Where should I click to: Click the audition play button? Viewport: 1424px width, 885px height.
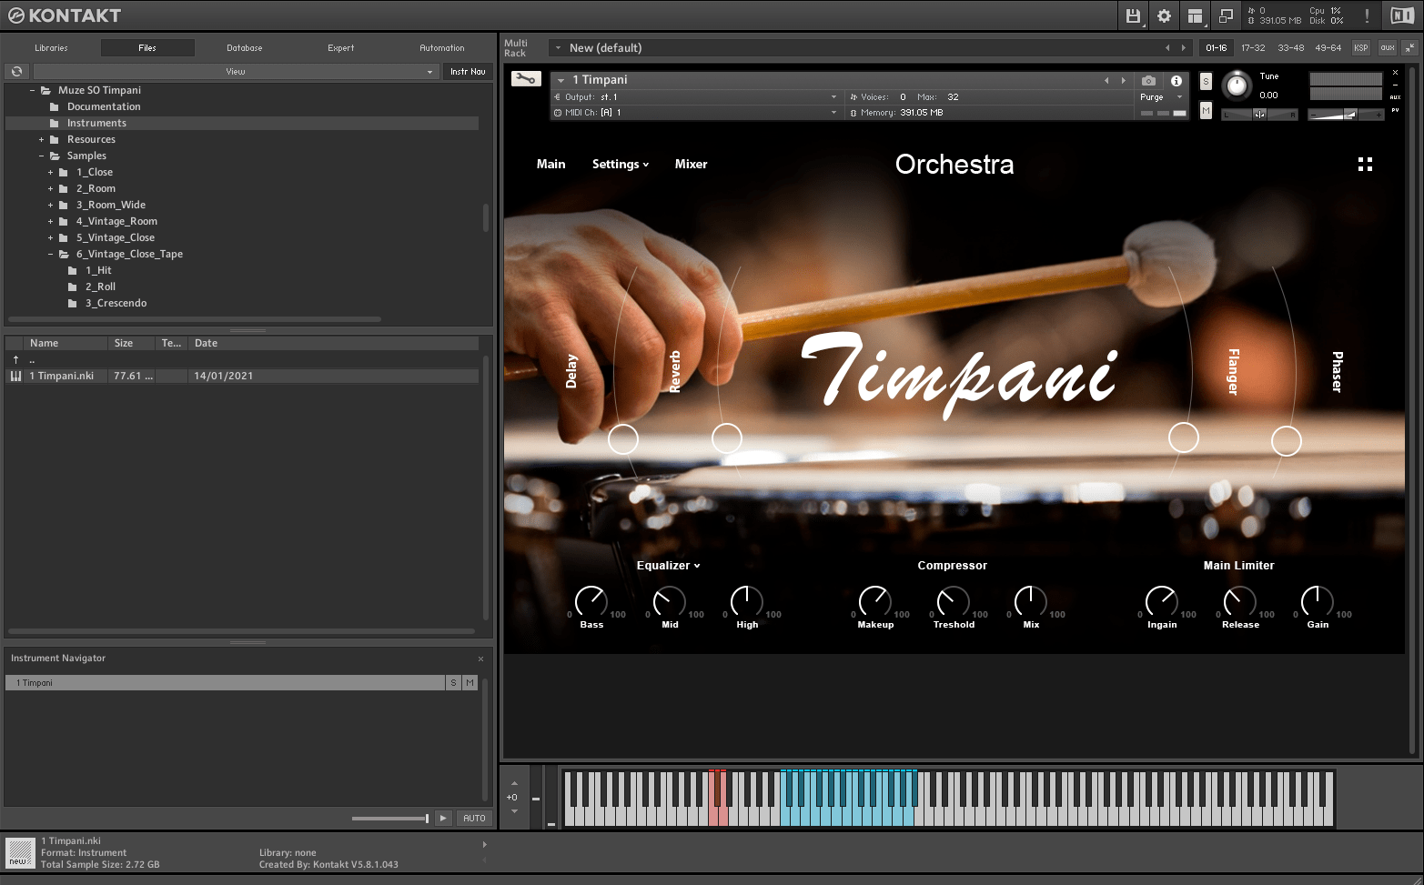[x=443, y=818]
